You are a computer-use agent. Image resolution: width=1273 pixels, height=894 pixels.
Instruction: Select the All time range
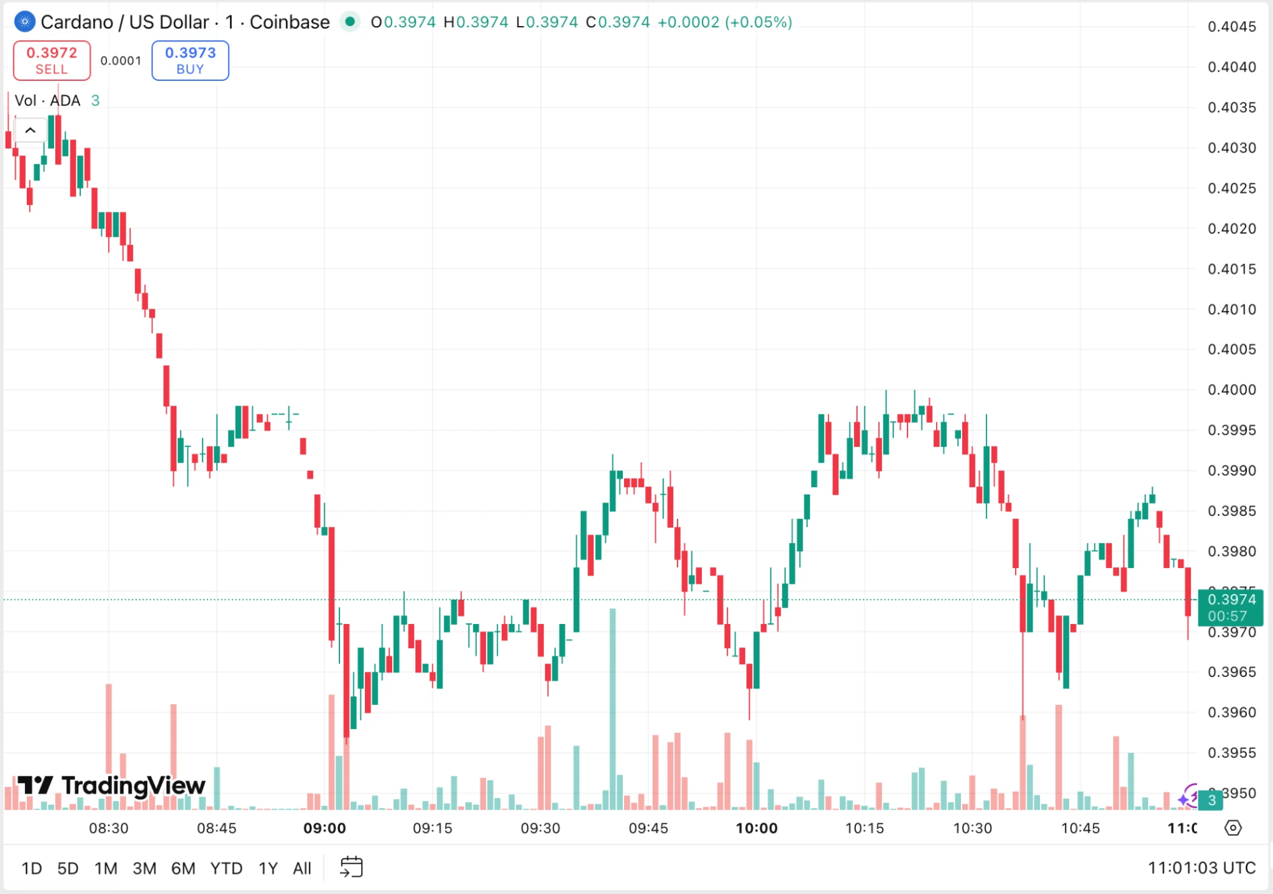pyautogui.click(x=302, y=867)
